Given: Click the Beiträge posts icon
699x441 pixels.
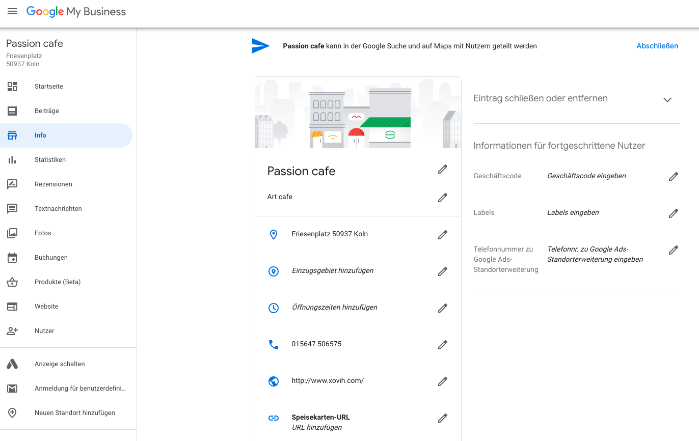Looking at the screenshot, I should 12,111.
